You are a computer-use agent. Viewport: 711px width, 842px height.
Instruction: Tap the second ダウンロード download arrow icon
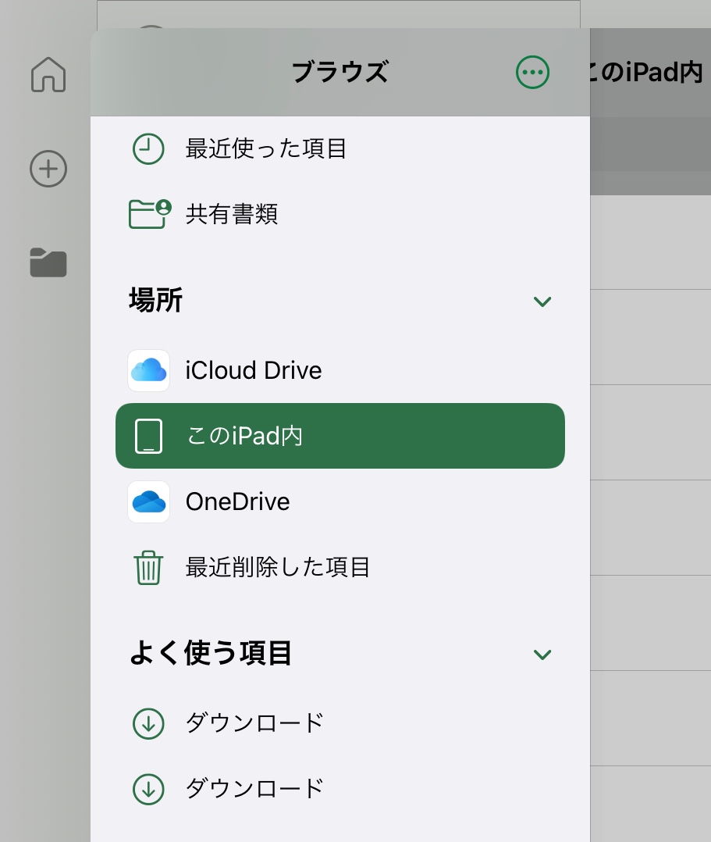point(148,789)
